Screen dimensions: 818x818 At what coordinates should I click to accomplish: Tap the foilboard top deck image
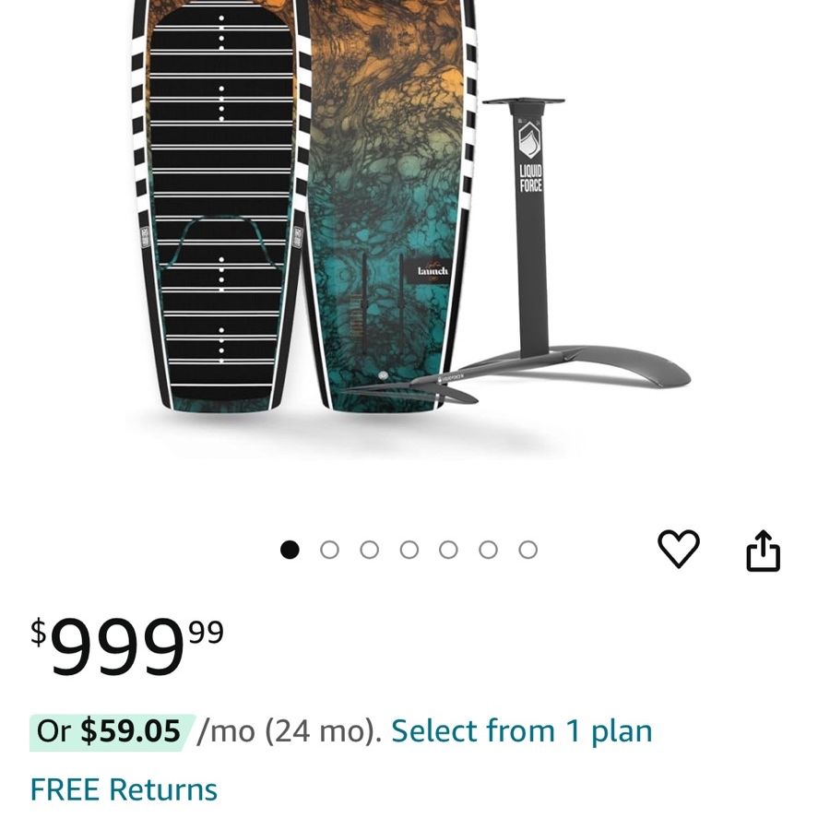219,205
